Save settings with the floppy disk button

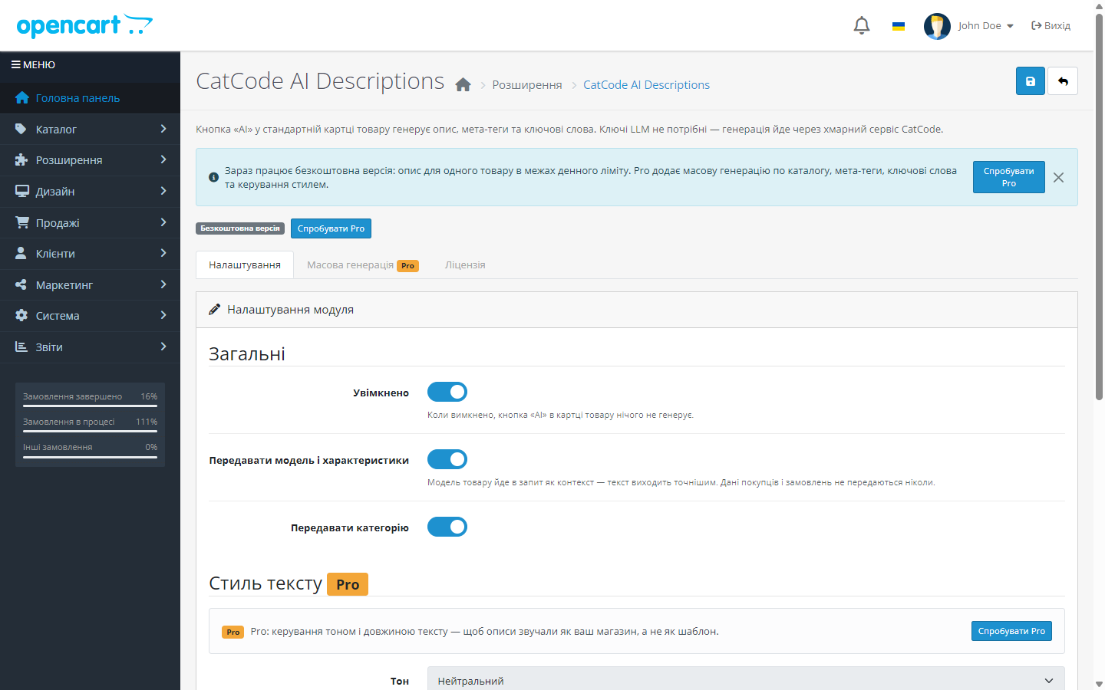pos(1031,80)
